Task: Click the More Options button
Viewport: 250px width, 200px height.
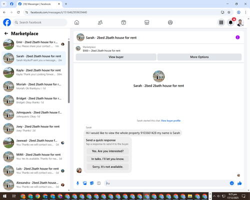Action: [199, 57]
